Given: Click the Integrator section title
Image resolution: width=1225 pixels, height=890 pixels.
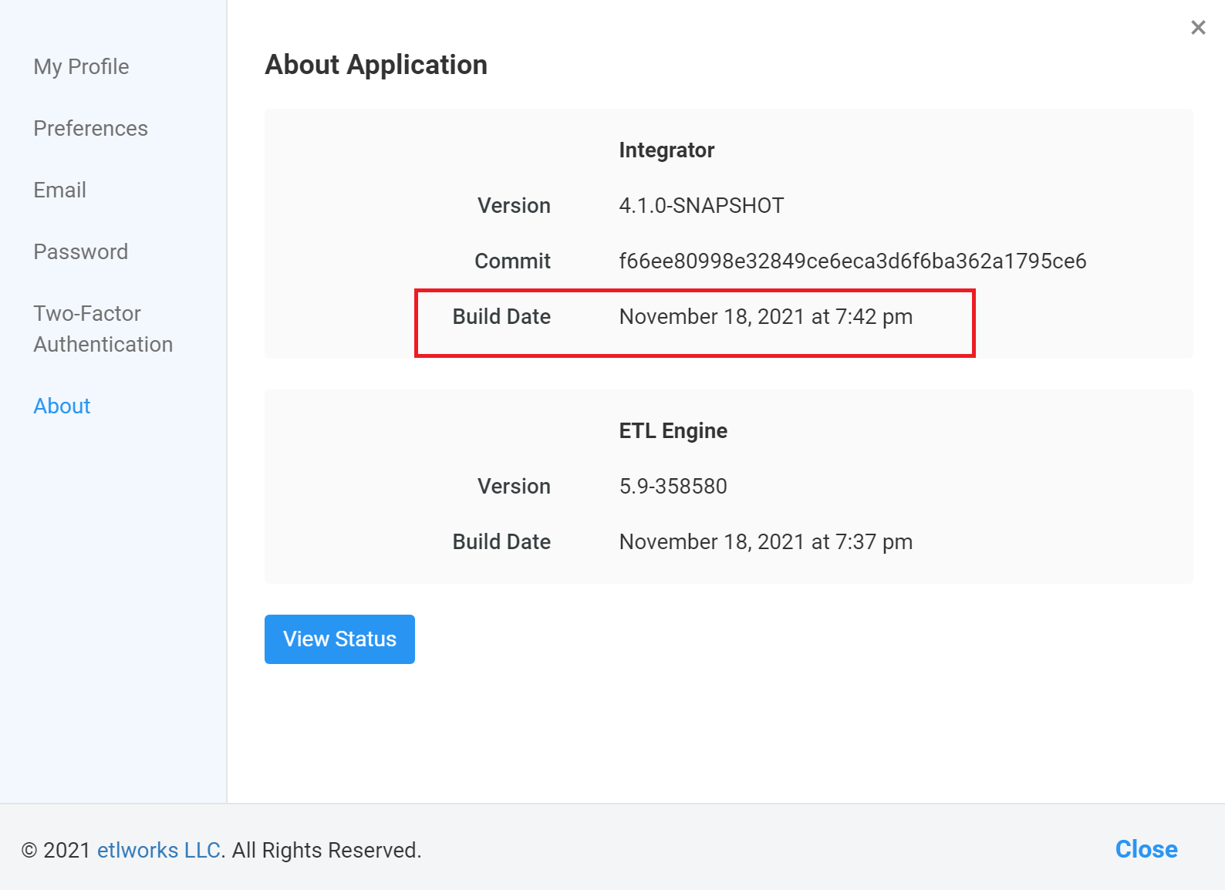Looking at the screenshot, I should pyautogui.click(x=666, y=150).
